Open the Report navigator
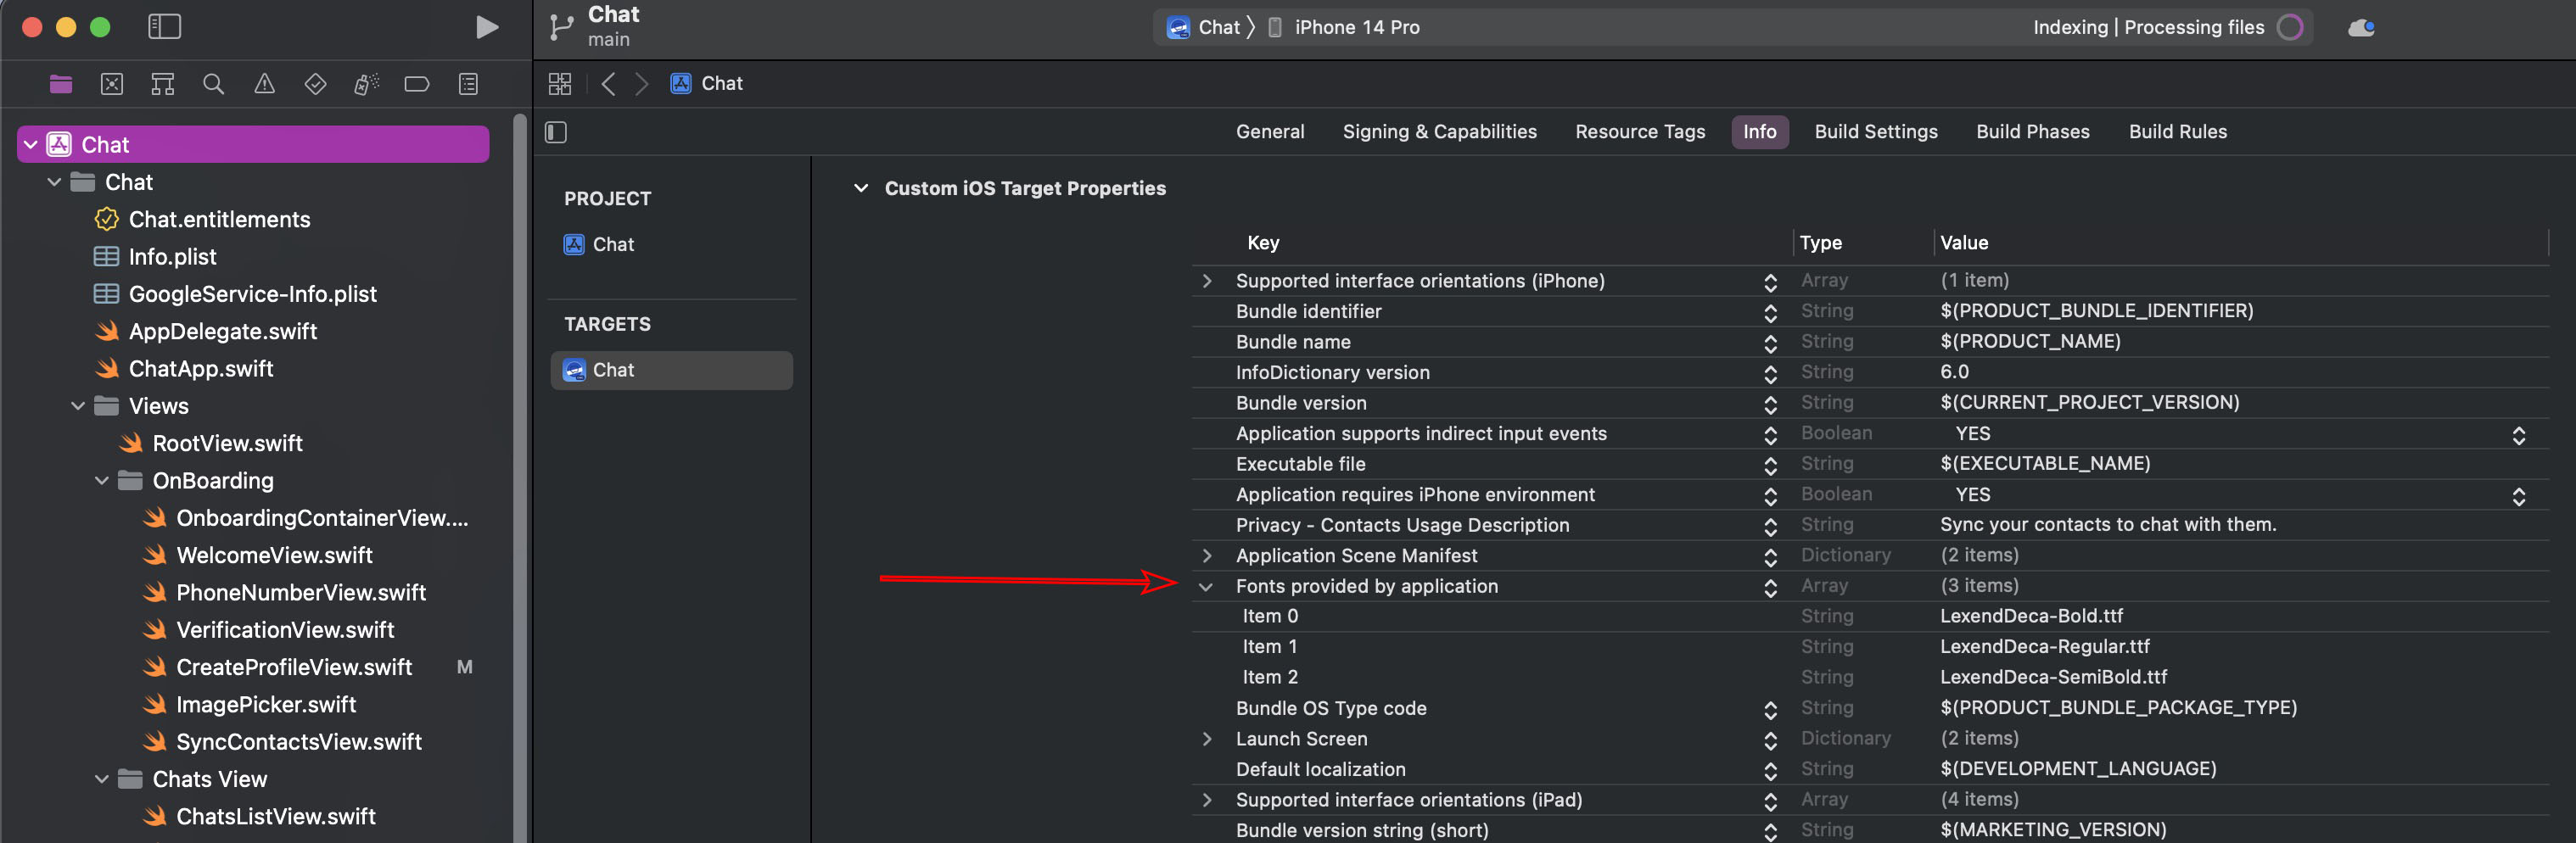This screenshot has height=843, width=2576. pyautogui.click(x=468, y=84)
